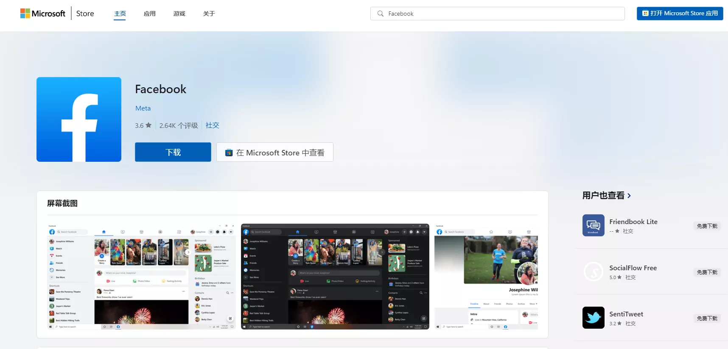Image resolution: width=728 pixels, height=349 pixels.
Task: Focus the Facebook search field
Action: click(497, 14)
